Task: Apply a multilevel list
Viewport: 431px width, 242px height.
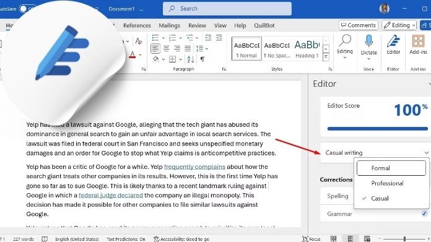Action: [189, 38]
